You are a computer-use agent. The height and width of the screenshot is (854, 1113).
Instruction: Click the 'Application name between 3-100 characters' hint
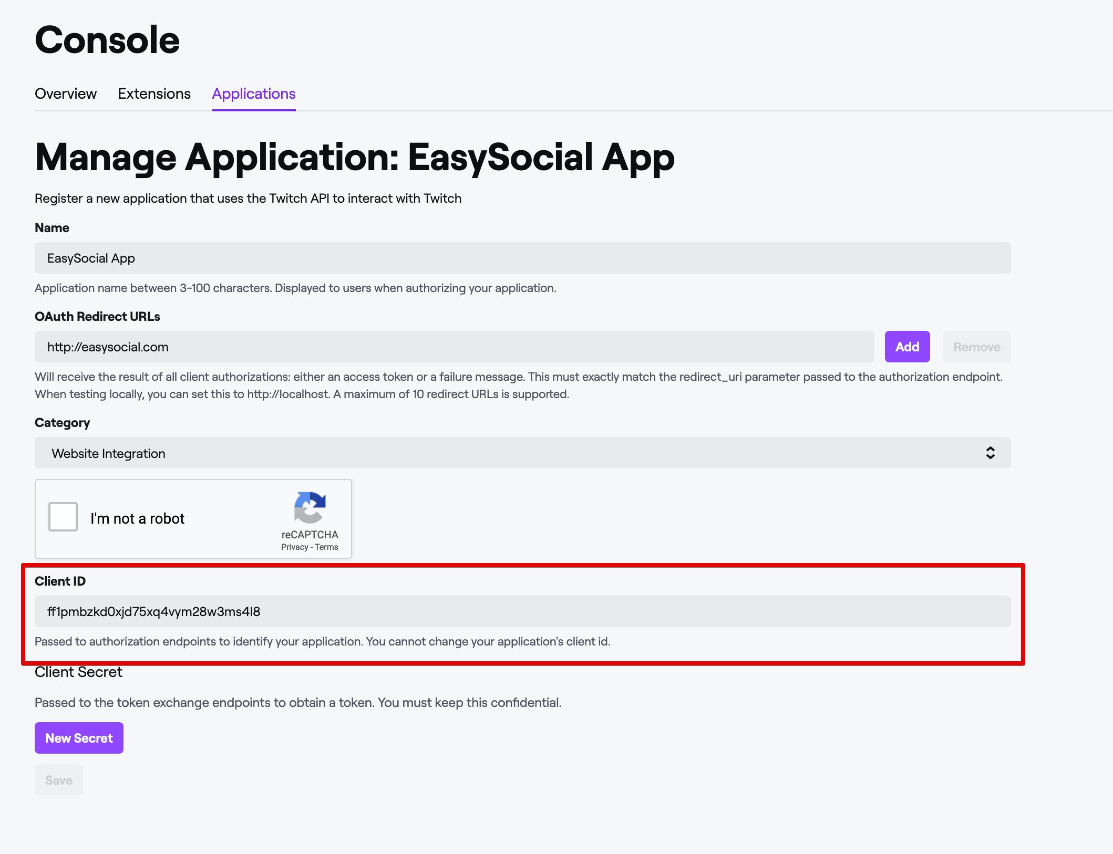pyautogui.click(x=295, y=288)
